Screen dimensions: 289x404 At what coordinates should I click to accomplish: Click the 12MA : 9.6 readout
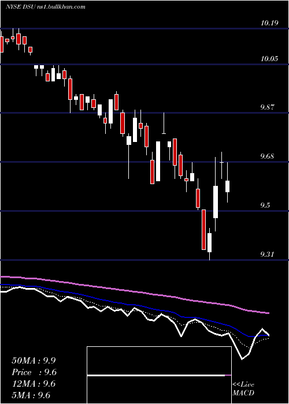pyautogui.click(x=34, y=384)
